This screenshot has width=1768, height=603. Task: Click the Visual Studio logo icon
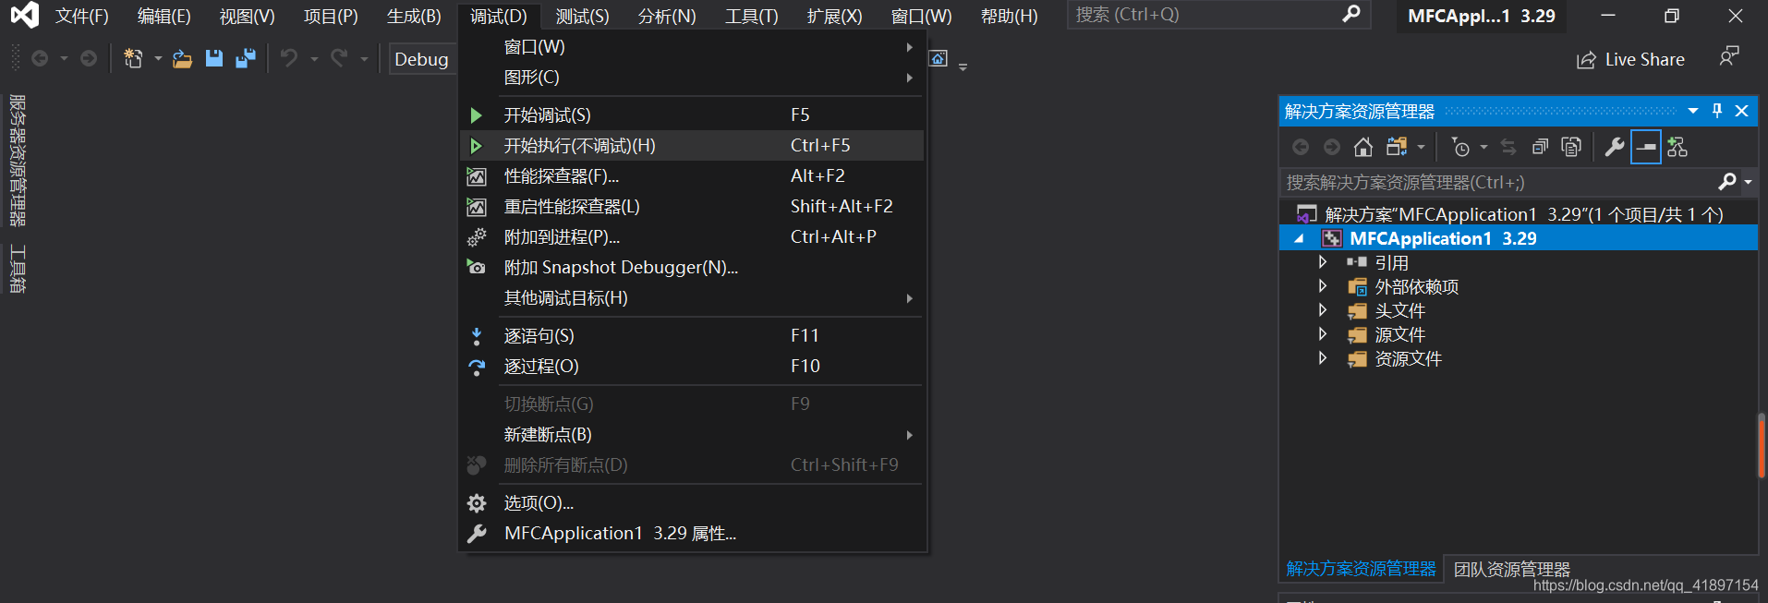(25, 15)
